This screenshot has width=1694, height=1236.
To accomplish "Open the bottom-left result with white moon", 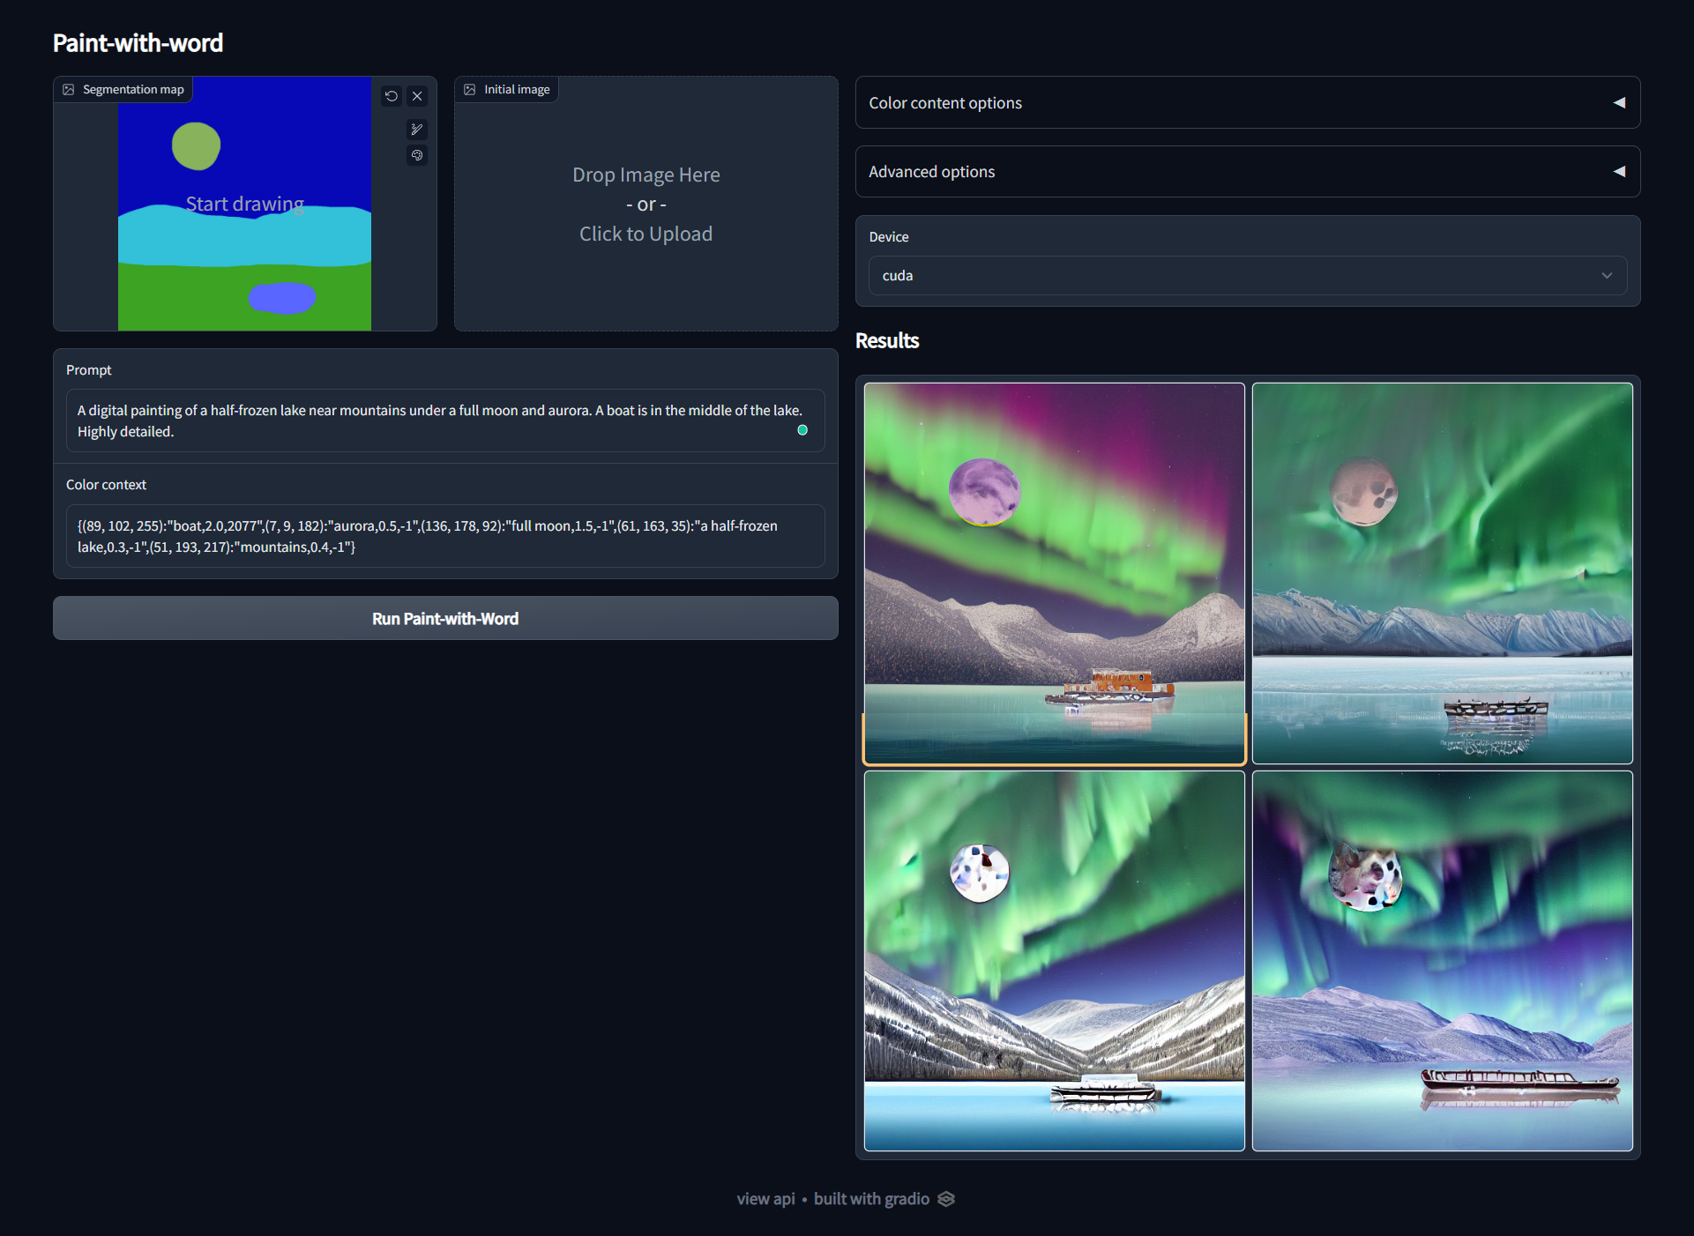I will [1054, 960].
